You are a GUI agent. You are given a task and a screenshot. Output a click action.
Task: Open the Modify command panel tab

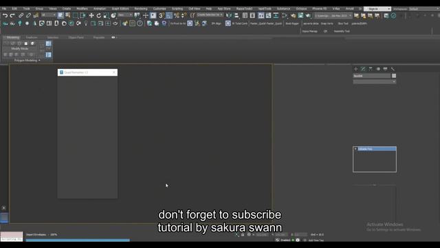[x=363, y=69]
